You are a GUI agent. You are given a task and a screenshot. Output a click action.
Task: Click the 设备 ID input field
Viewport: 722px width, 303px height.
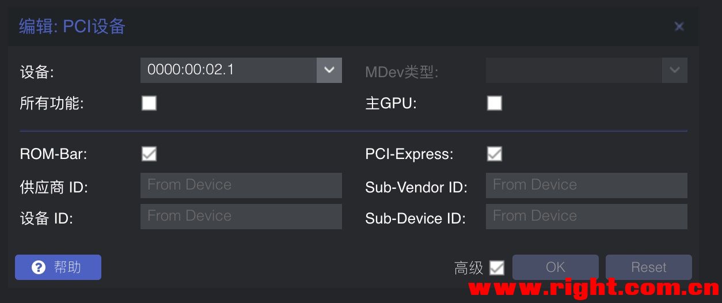click(241, 217)
